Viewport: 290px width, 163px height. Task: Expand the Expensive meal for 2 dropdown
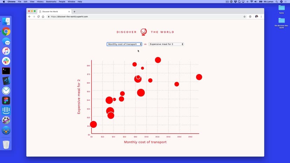(166, 44)
